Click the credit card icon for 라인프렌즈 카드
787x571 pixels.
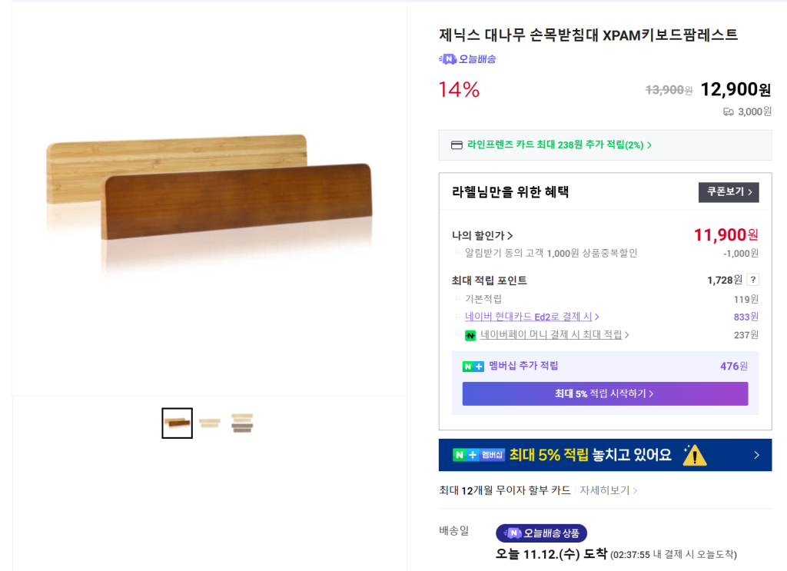(456, 145)
